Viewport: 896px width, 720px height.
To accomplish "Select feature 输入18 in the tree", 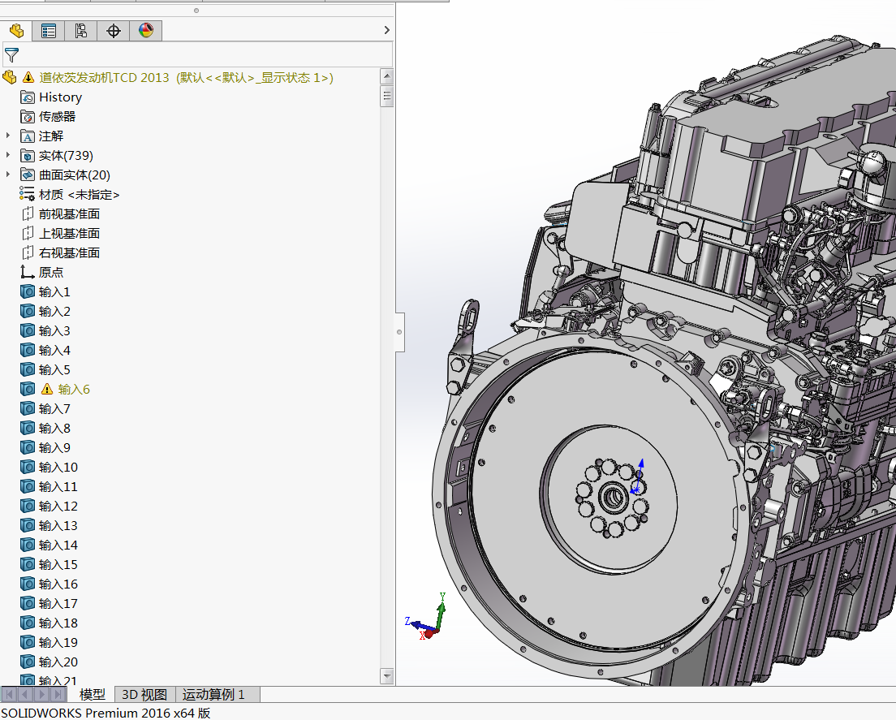I will point(58,623).
